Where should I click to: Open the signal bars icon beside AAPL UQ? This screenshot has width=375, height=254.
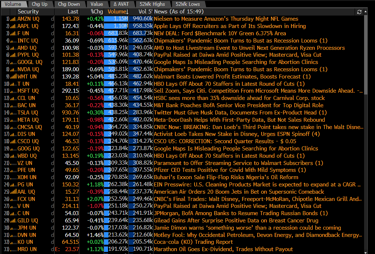(x=13, y=26)
